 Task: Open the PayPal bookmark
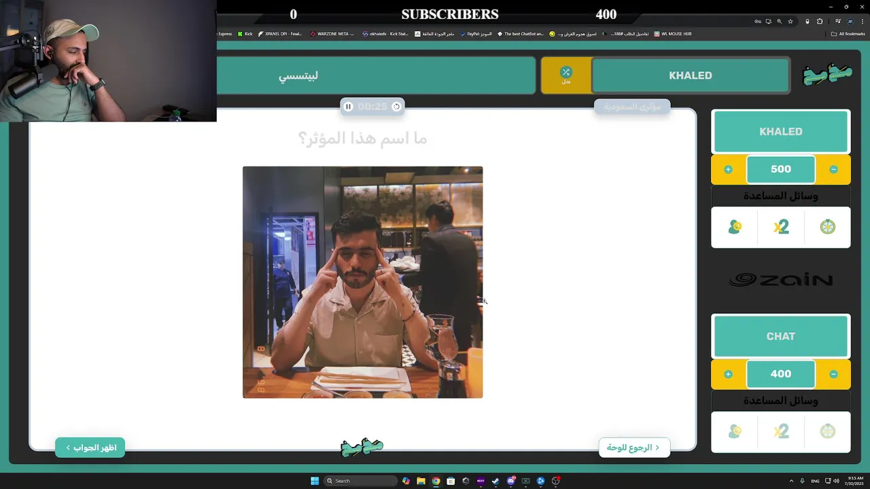pyautogui.click(x=476, y=34)
